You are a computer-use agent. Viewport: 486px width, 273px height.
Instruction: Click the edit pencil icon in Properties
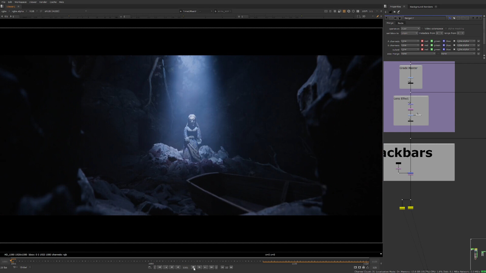click(399, 12)
